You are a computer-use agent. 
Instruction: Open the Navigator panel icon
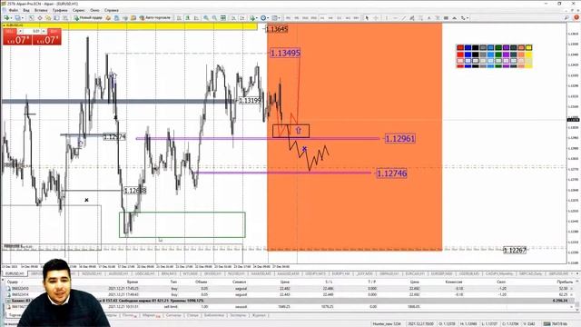pyautogui.click(x=48, y=18)
